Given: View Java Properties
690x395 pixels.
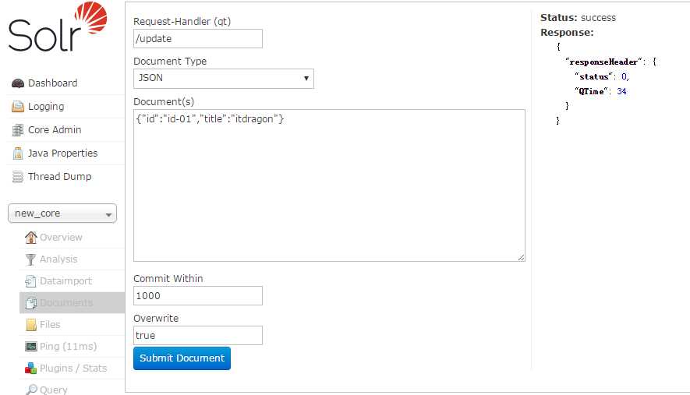Looking at the screenshot, I should click(x=63, y=153).
